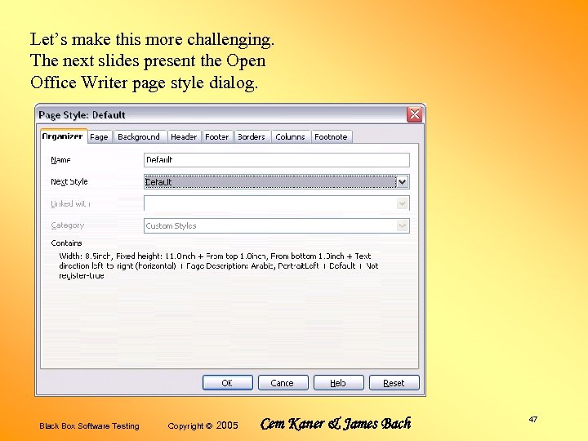Click the Custom Styles category field

point(277,225)
